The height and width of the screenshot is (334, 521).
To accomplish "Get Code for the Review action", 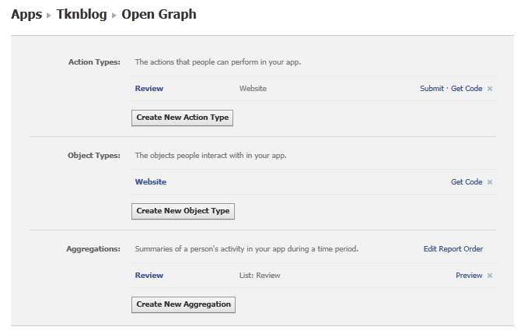I will [467, 89].
